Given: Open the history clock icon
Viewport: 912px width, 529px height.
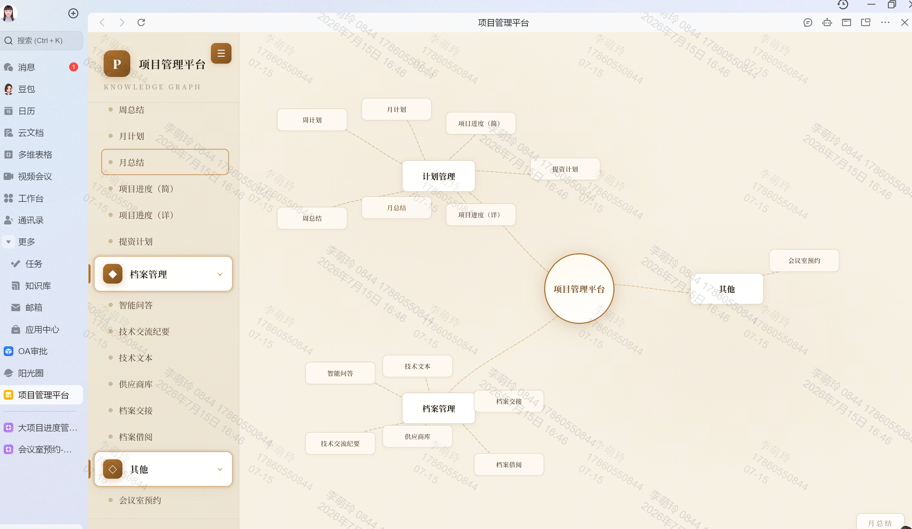Looking at the screenshot, I should (x=843, y=4).
